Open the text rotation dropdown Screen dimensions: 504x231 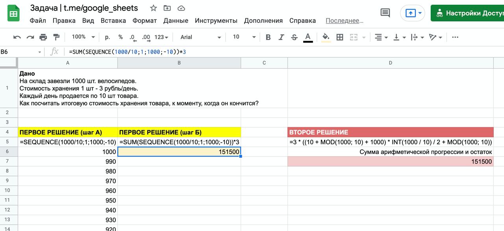click(x=435, y=37)
